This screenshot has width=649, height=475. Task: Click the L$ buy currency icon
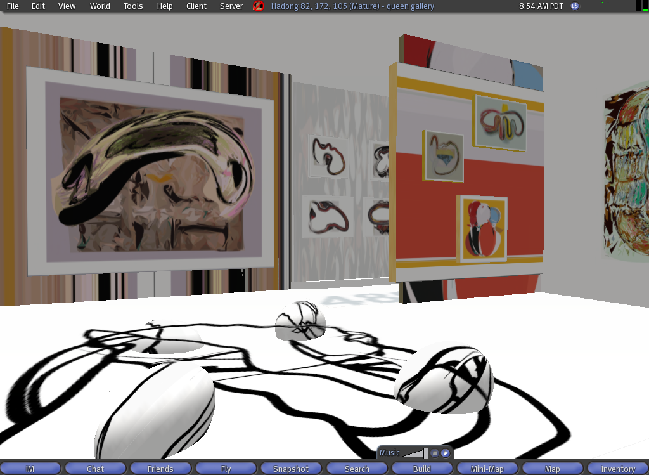tap(574, 6)
